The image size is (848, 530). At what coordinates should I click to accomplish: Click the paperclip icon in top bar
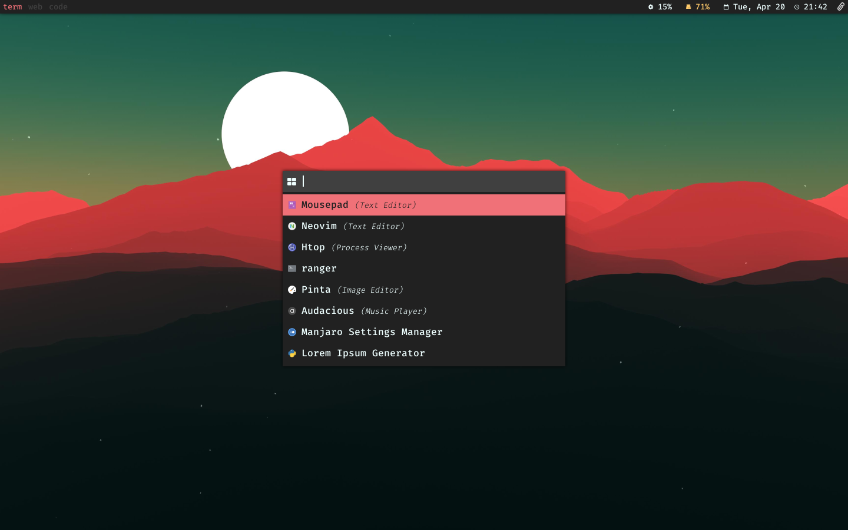840,7
